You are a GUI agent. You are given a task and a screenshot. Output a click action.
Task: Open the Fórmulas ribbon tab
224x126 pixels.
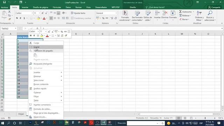click(57, 7)
